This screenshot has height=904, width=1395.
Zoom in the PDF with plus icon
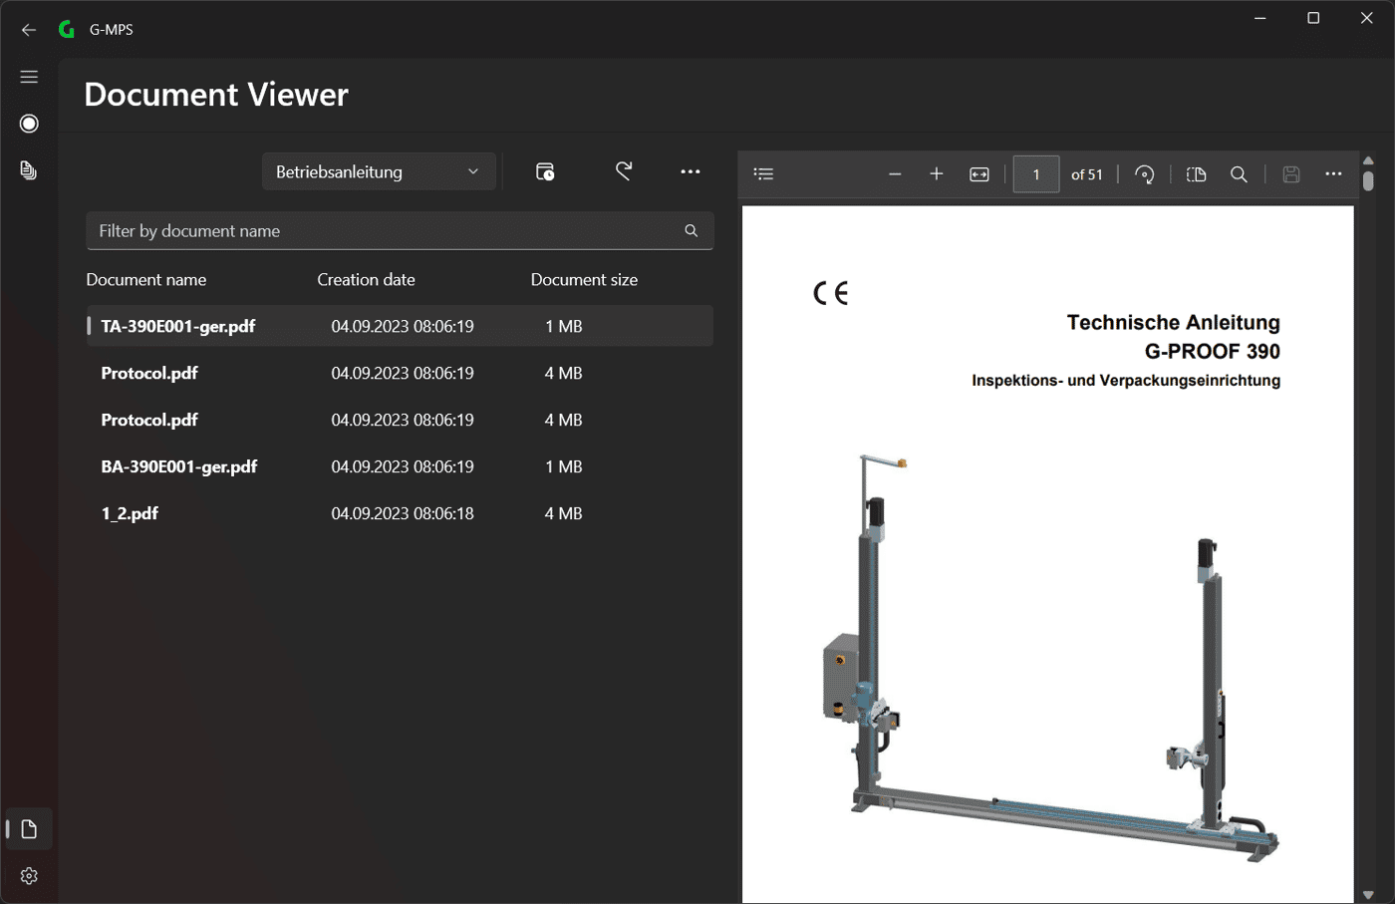tap(937, 174)
